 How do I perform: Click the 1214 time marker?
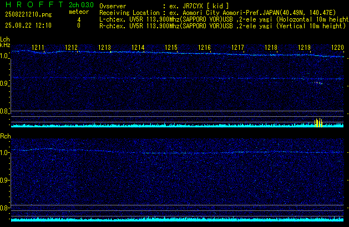click(x=138, y=48)
